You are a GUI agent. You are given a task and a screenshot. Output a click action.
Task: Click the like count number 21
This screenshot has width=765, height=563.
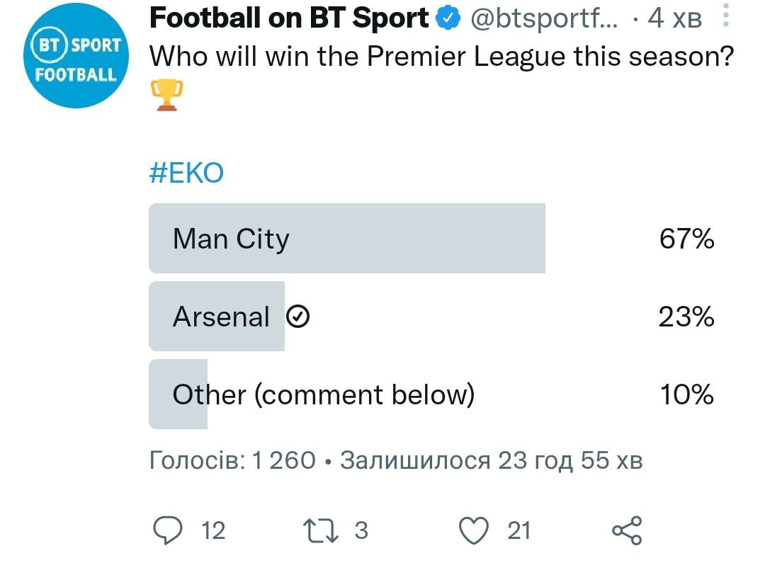tap(518, 530)
